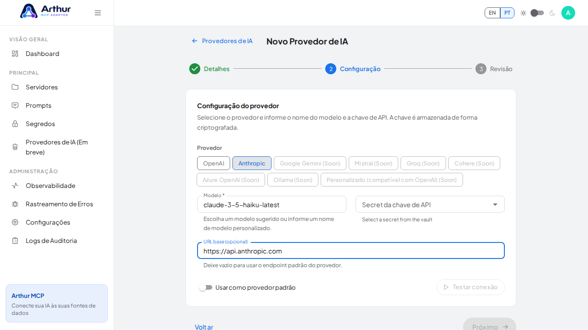Screen dimensions: 588x330
Task: Select Personalizado (compatível com OpenAI) chip
Action: pyautogui.click(x=392, y=180)
